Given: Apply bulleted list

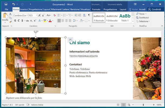Looking at the screenshot, I should point(59,15).
